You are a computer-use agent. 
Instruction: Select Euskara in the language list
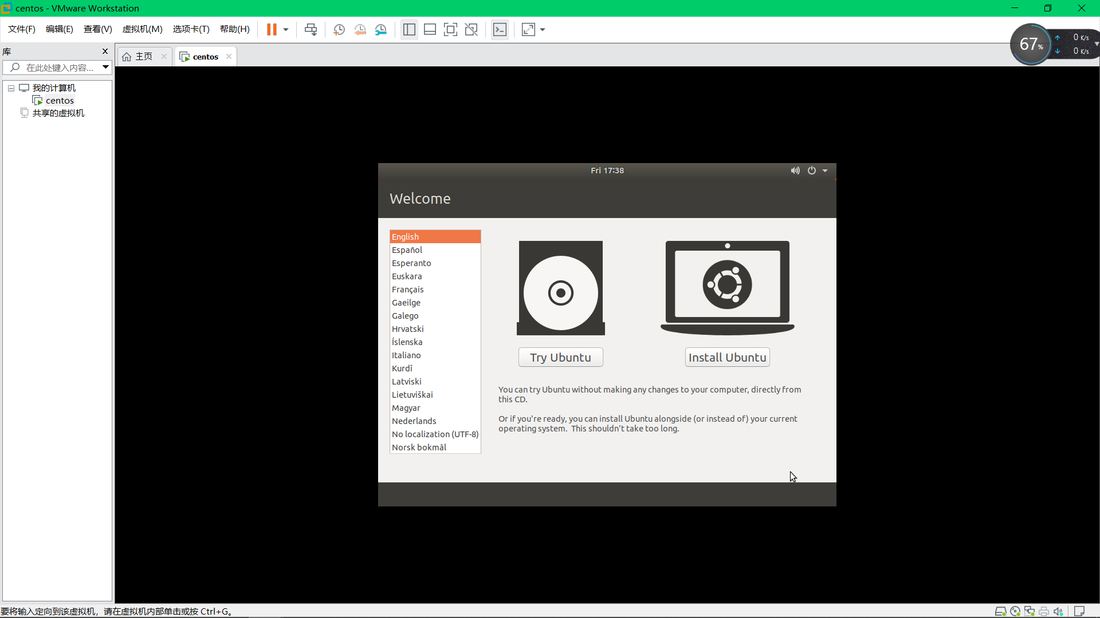[435, 276]
